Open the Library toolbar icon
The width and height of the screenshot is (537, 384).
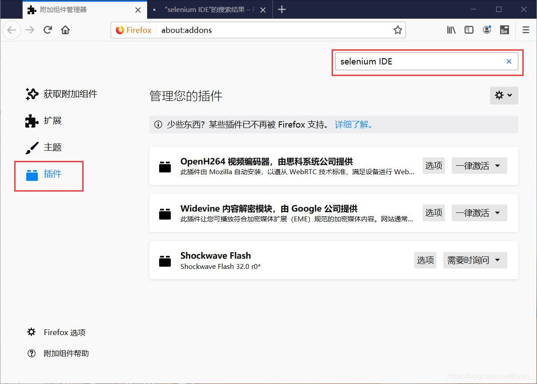click(x=451, y=30)
